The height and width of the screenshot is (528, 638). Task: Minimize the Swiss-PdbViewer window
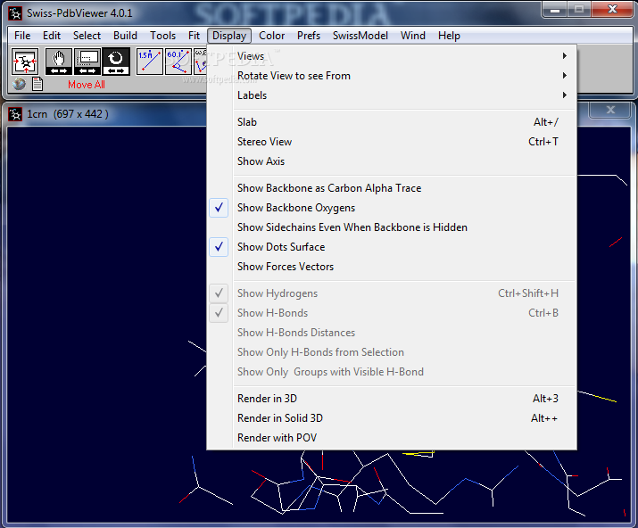coord(555,9)
